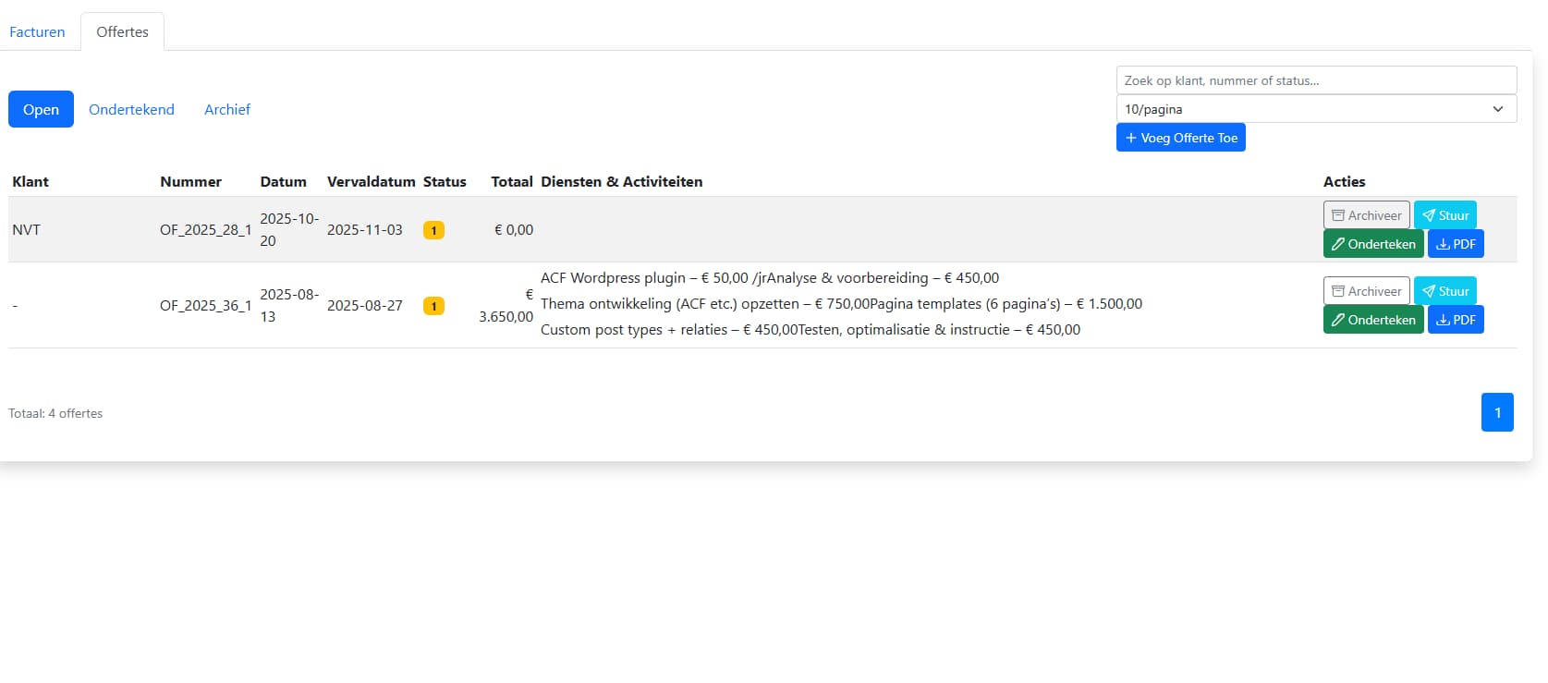
Task: Click the Voeg Offerte Toe button
Action: coord(1180,138)
